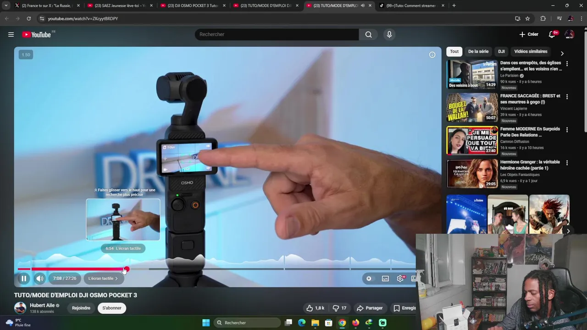Bookmark this page with star

click(x=528, y=18)
